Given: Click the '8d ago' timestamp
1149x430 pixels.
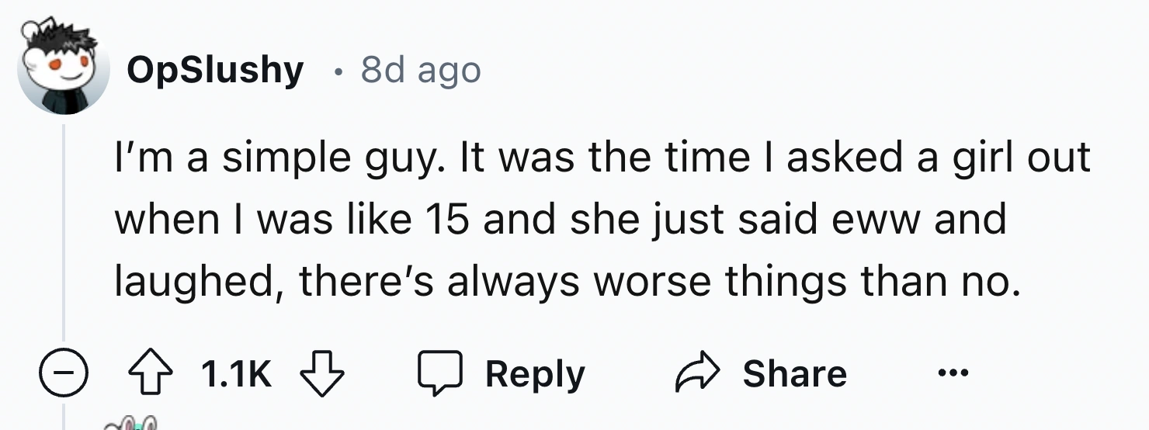Looking at the screenshot, I should pos(420,71).
